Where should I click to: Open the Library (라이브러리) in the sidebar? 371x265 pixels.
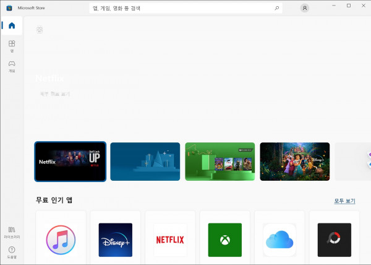(x=12, y=233)
